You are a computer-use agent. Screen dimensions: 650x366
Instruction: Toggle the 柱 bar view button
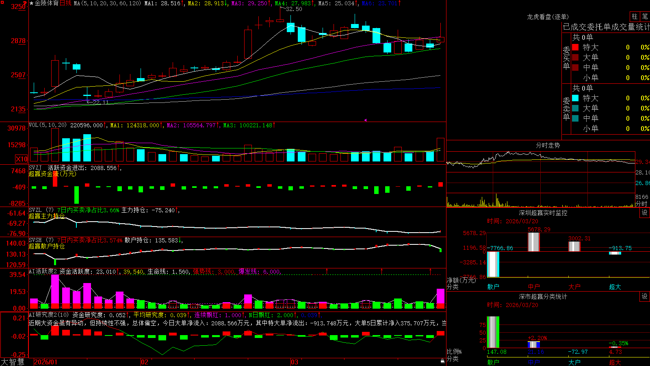[635, 16]
